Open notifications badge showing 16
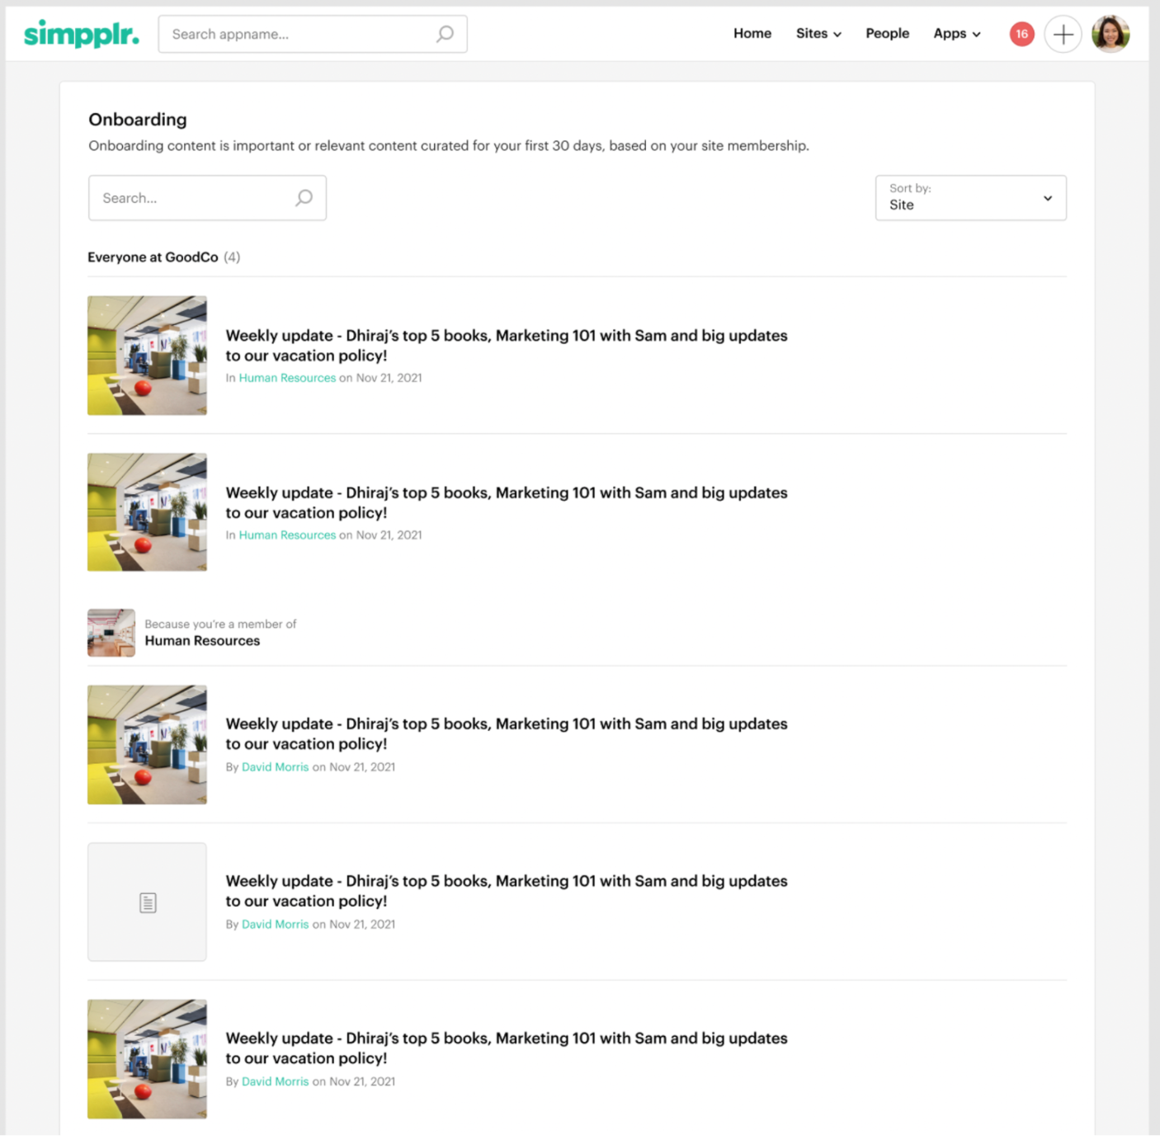1160x1140 pixels. pos(1021,34)
